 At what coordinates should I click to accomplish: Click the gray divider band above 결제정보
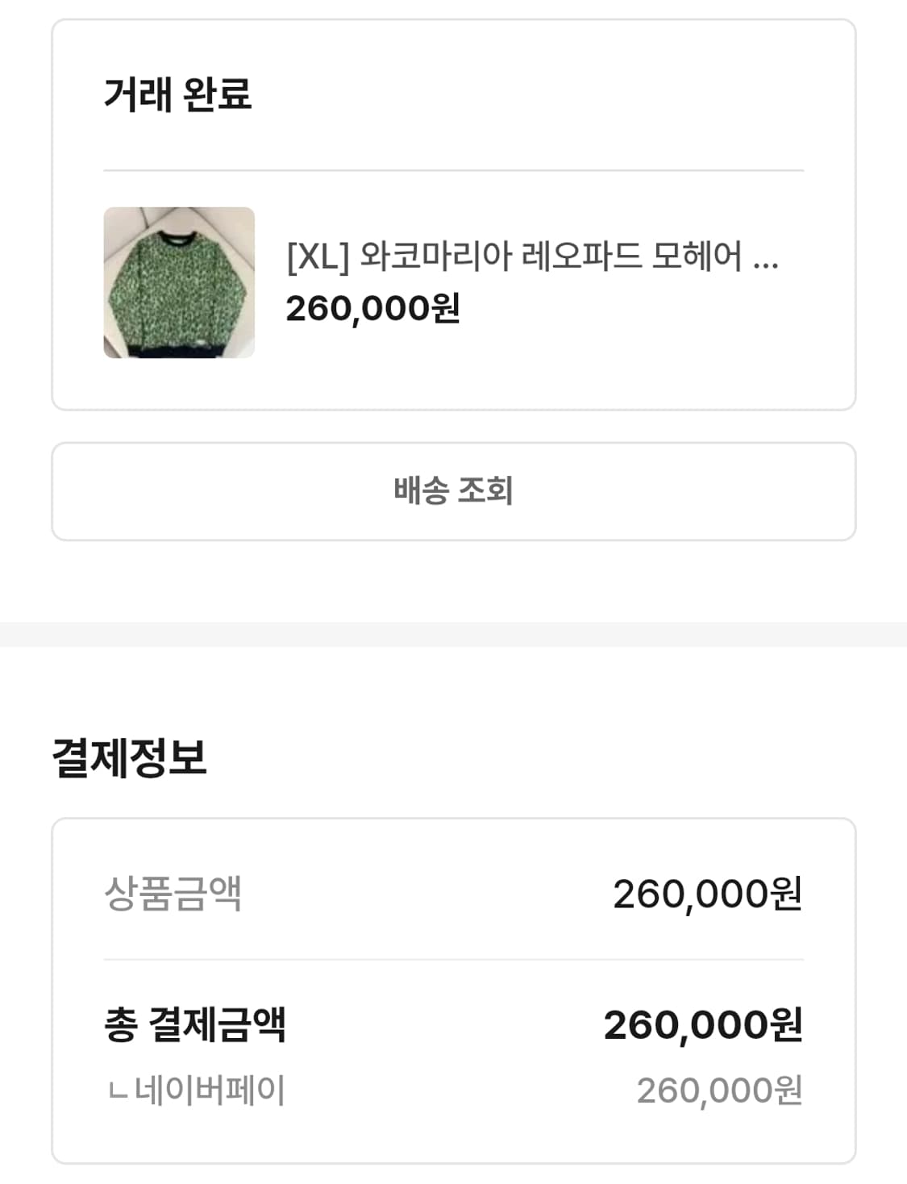click(x=453, y=634)
